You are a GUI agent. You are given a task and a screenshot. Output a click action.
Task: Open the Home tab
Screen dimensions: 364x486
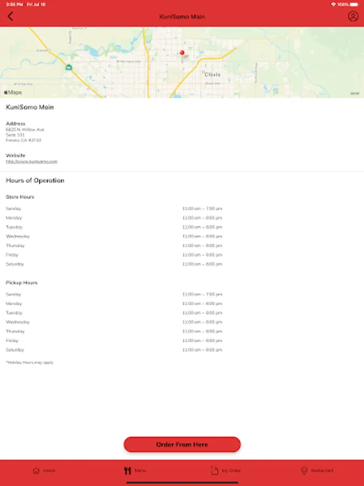pyautogui.click(x=44, y=470)
